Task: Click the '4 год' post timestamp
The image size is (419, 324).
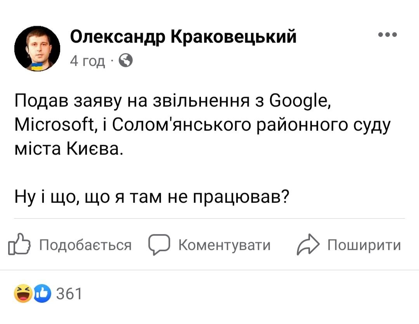Action: tap(88, 60)
